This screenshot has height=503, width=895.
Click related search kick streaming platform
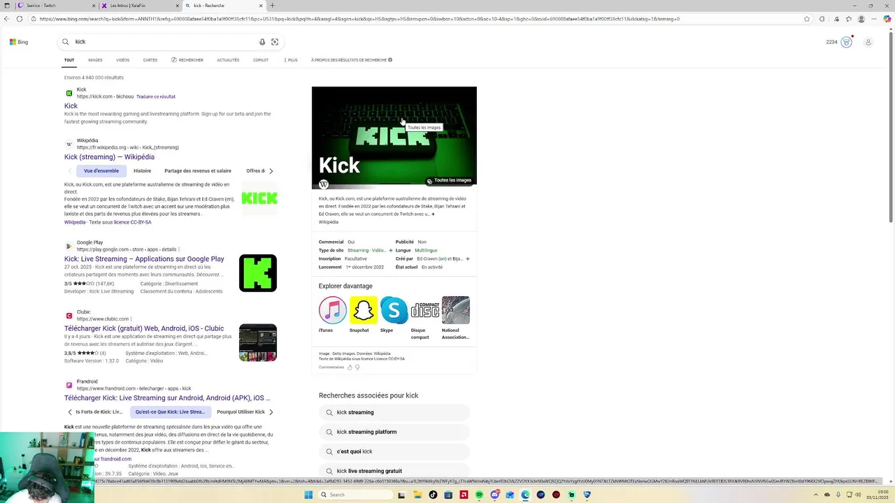click(394, 432)
